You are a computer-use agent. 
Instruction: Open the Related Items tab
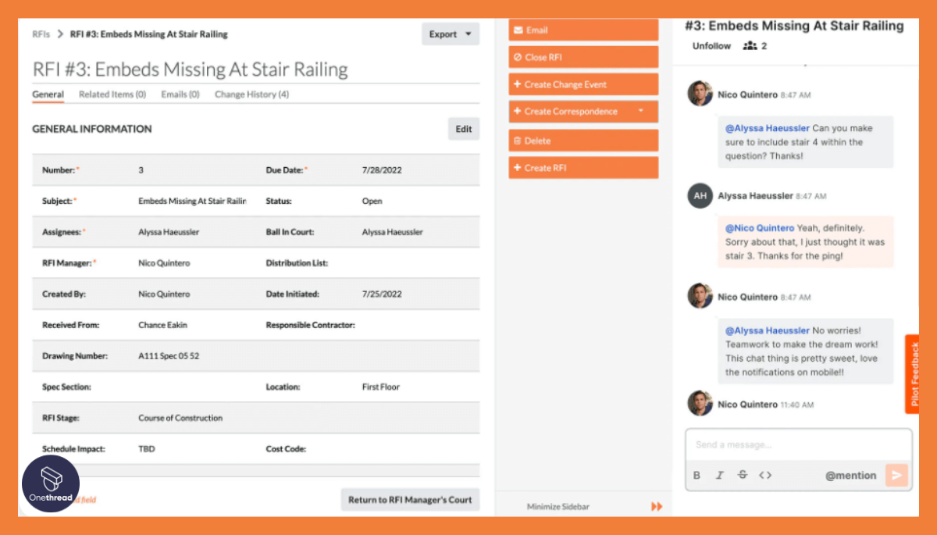pyautogui.click(x=112, y=94)
